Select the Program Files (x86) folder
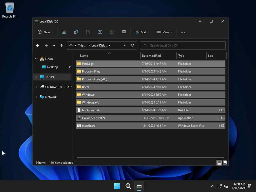 click(151, 79)
